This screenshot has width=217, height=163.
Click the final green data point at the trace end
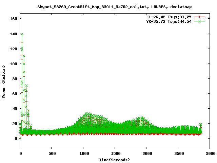click(201, 124)
